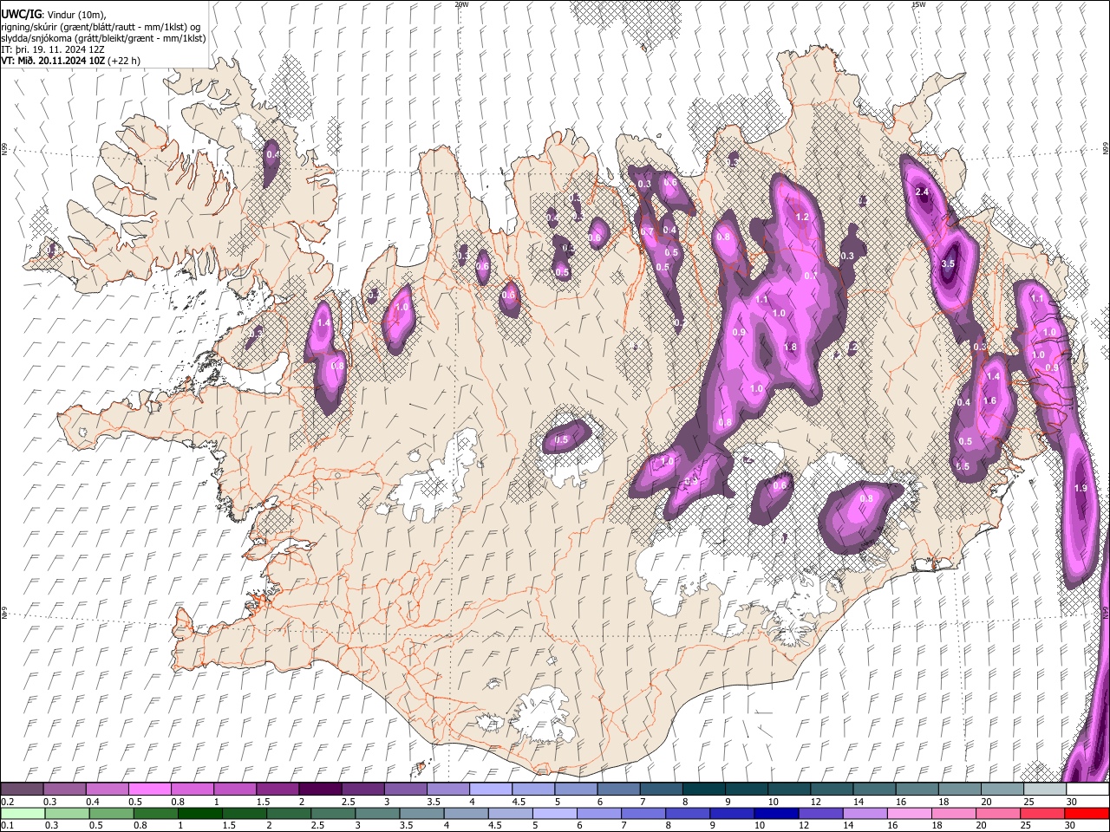The width and height of the screenshot is (1110, 832).
Task: Click the 'VT: Mið. 20.11.2024 10Z' valid time
Action: 54,61
